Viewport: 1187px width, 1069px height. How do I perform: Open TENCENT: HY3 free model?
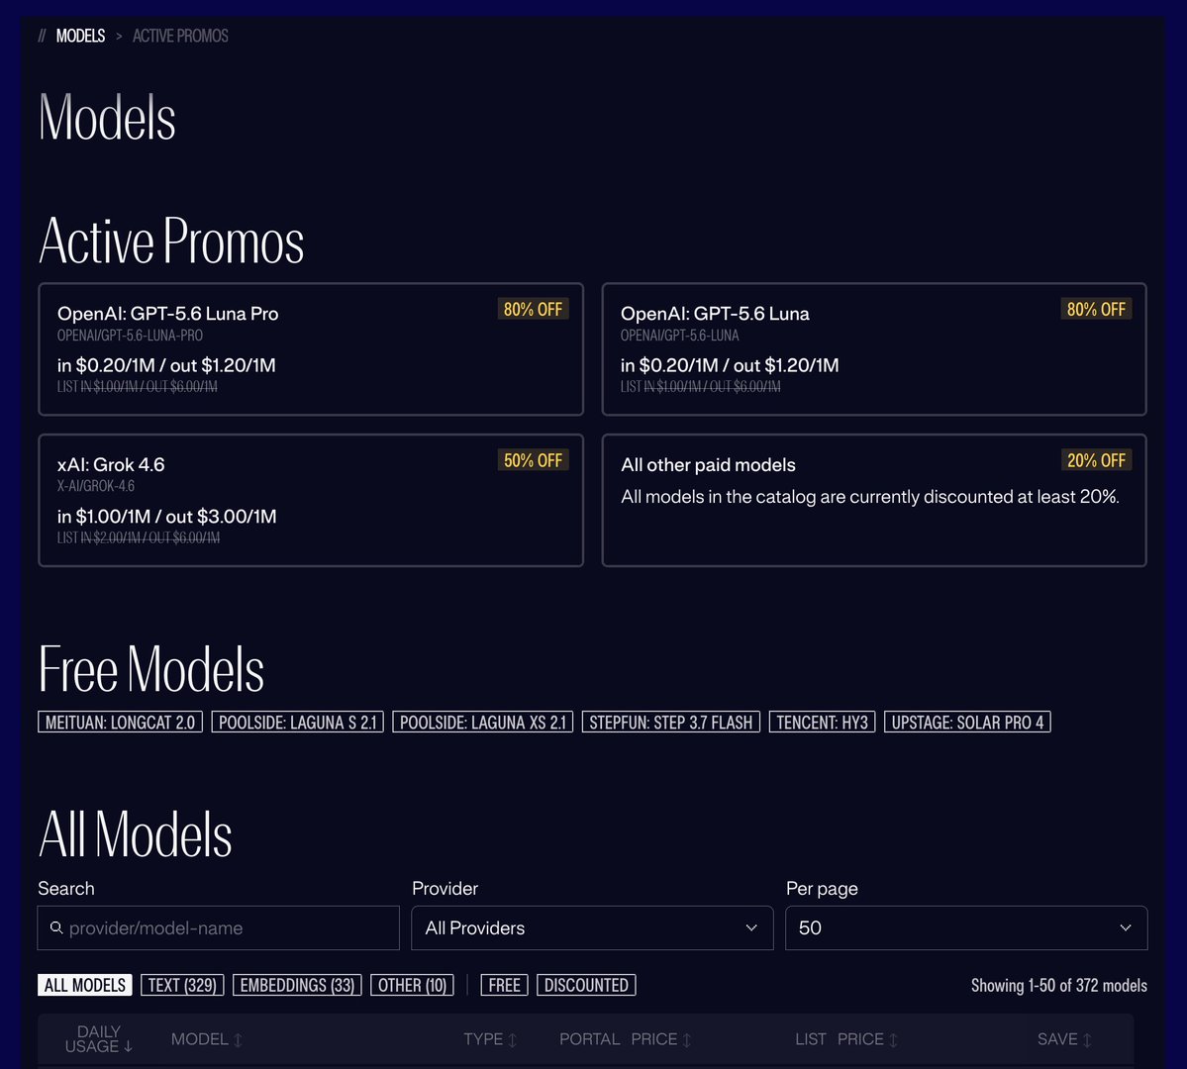822,723
